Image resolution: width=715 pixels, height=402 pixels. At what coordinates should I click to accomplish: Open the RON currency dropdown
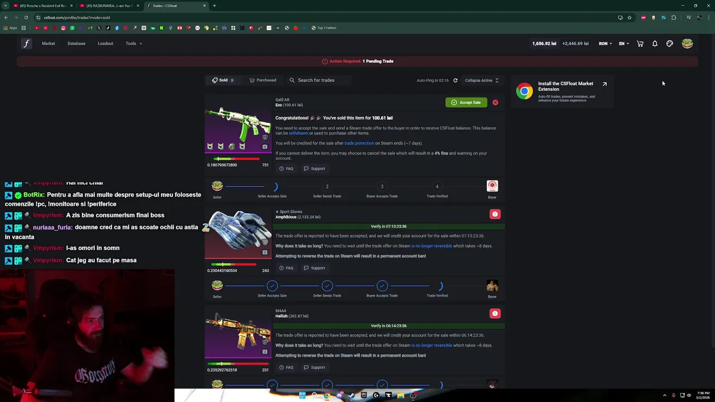[x=606, y=44]
